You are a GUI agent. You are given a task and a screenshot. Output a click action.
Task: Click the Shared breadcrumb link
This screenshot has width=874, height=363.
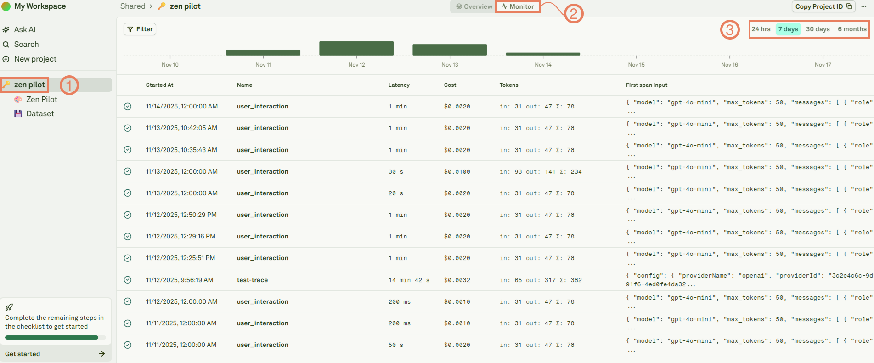(x=133, y=6)
